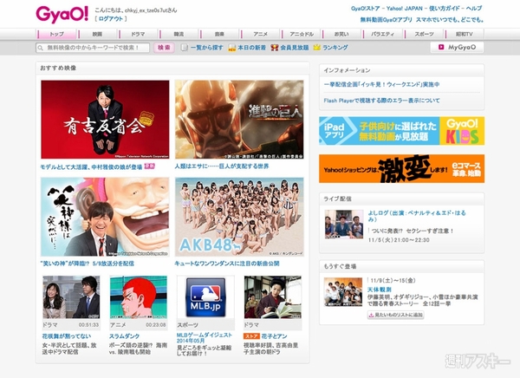Click the 一覧から探す link
The height and width of the screenshot is (378, 520).
click(206, 48)
